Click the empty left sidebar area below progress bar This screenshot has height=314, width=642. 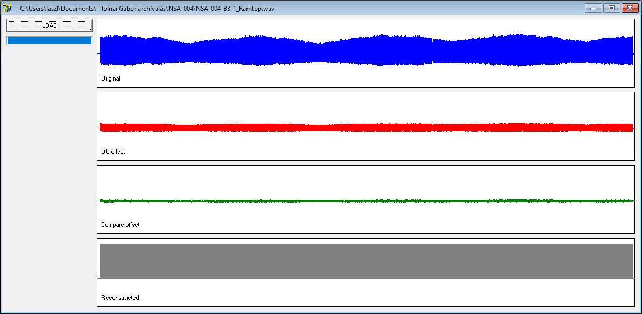point(50,176)
